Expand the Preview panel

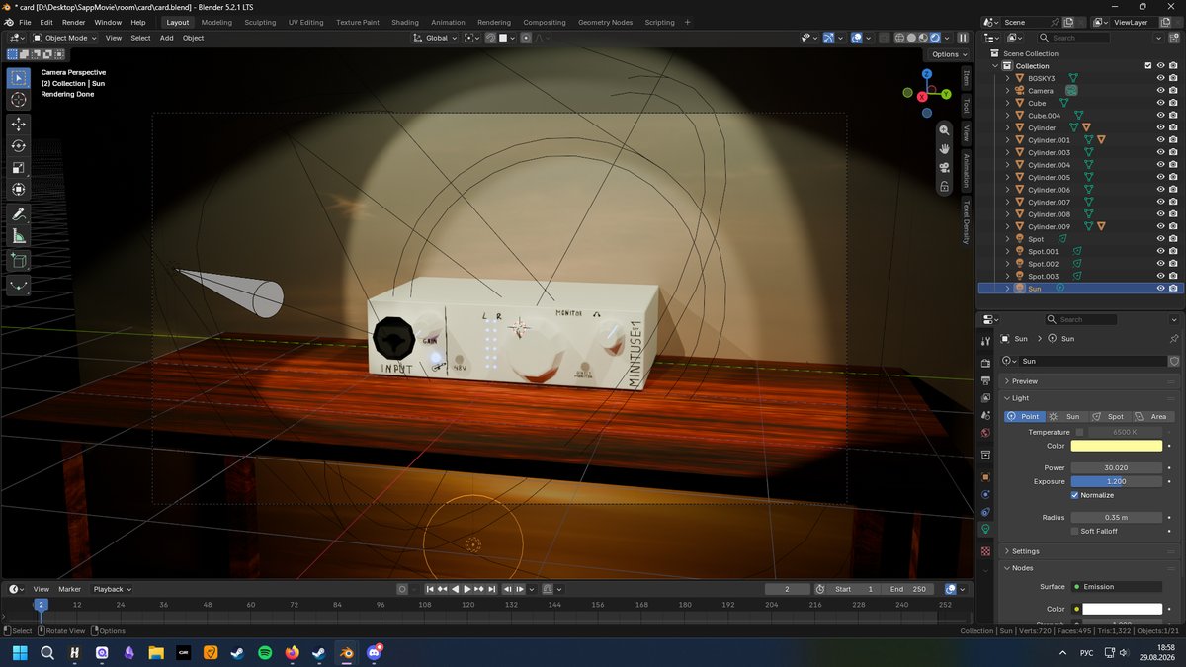tap(1089, 381)
